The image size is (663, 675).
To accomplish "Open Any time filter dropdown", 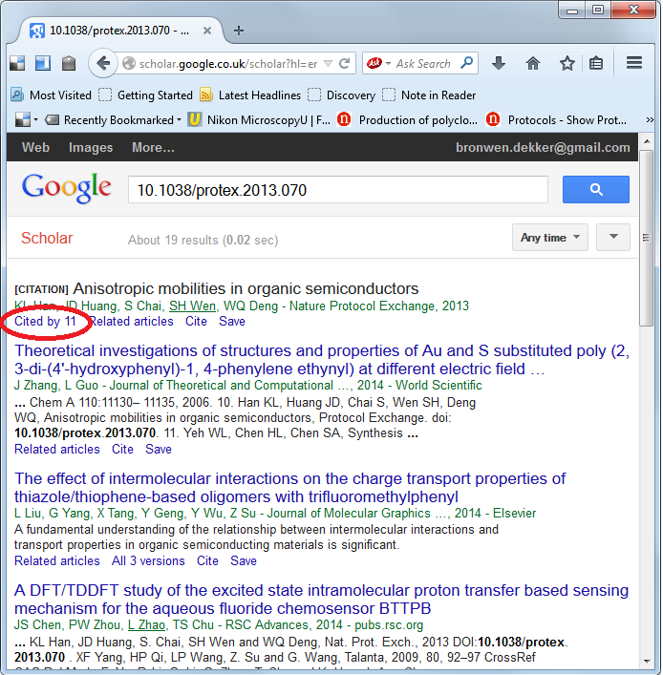I will coord(549,237).
